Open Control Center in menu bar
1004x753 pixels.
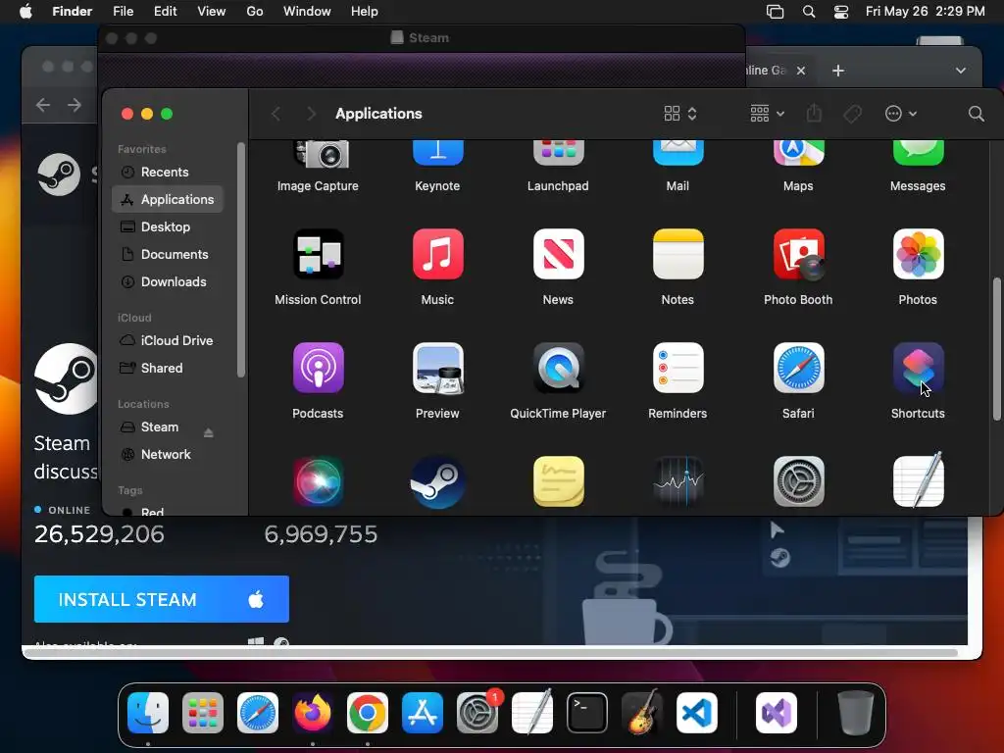841,12
